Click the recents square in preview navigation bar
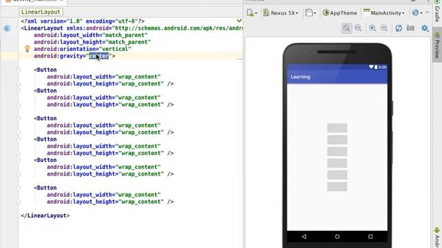Viewport: 442px width, 248px height. 370,237
